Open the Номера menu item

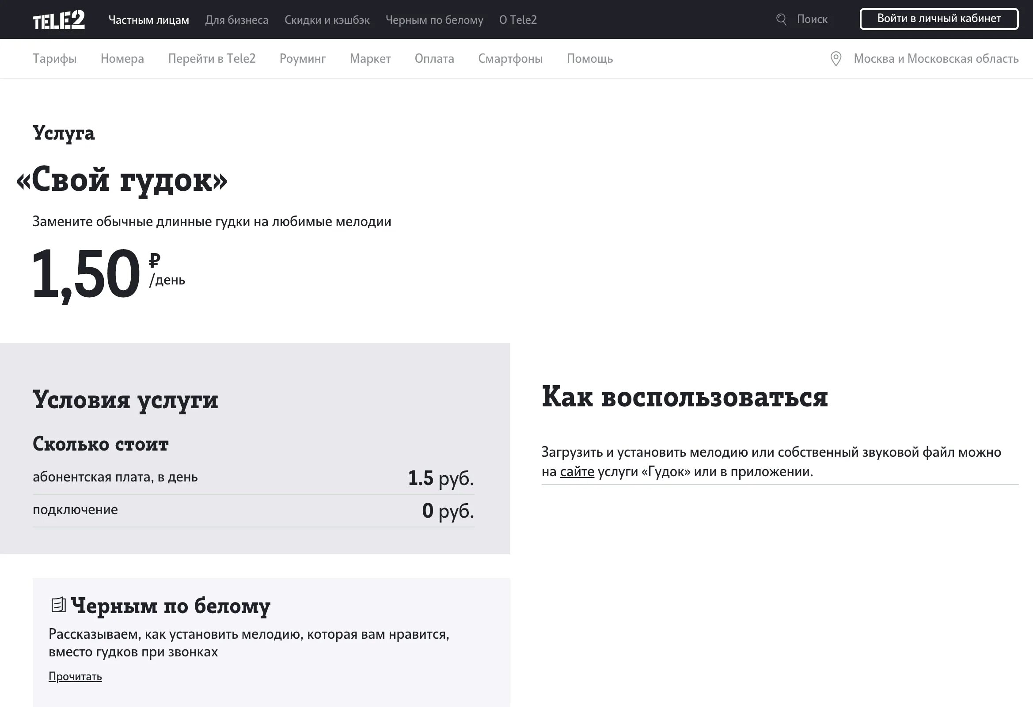tap(122, 58)
